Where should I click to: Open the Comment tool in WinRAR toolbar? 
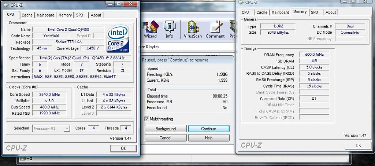(x=215, y=29)
